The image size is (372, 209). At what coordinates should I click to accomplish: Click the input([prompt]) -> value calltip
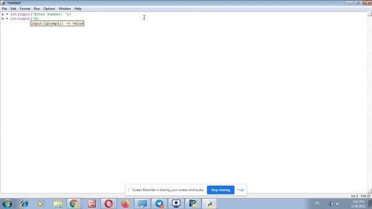pos(57,23)
